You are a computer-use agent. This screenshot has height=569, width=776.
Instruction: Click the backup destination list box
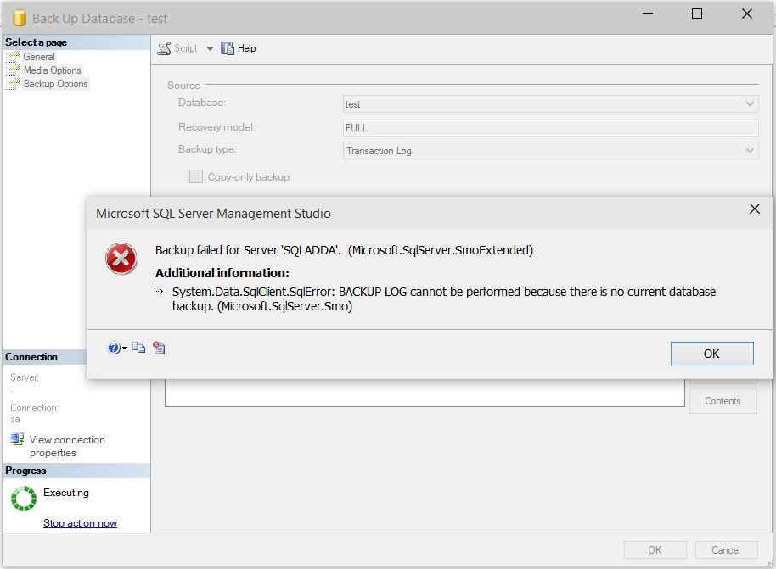coord(425,393)
